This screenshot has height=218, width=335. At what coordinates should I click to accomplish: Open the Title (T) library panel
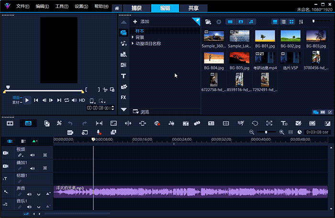tap(123, 76)
